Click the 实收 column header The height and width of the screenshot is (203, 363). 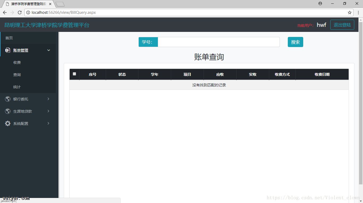[253, 74]
